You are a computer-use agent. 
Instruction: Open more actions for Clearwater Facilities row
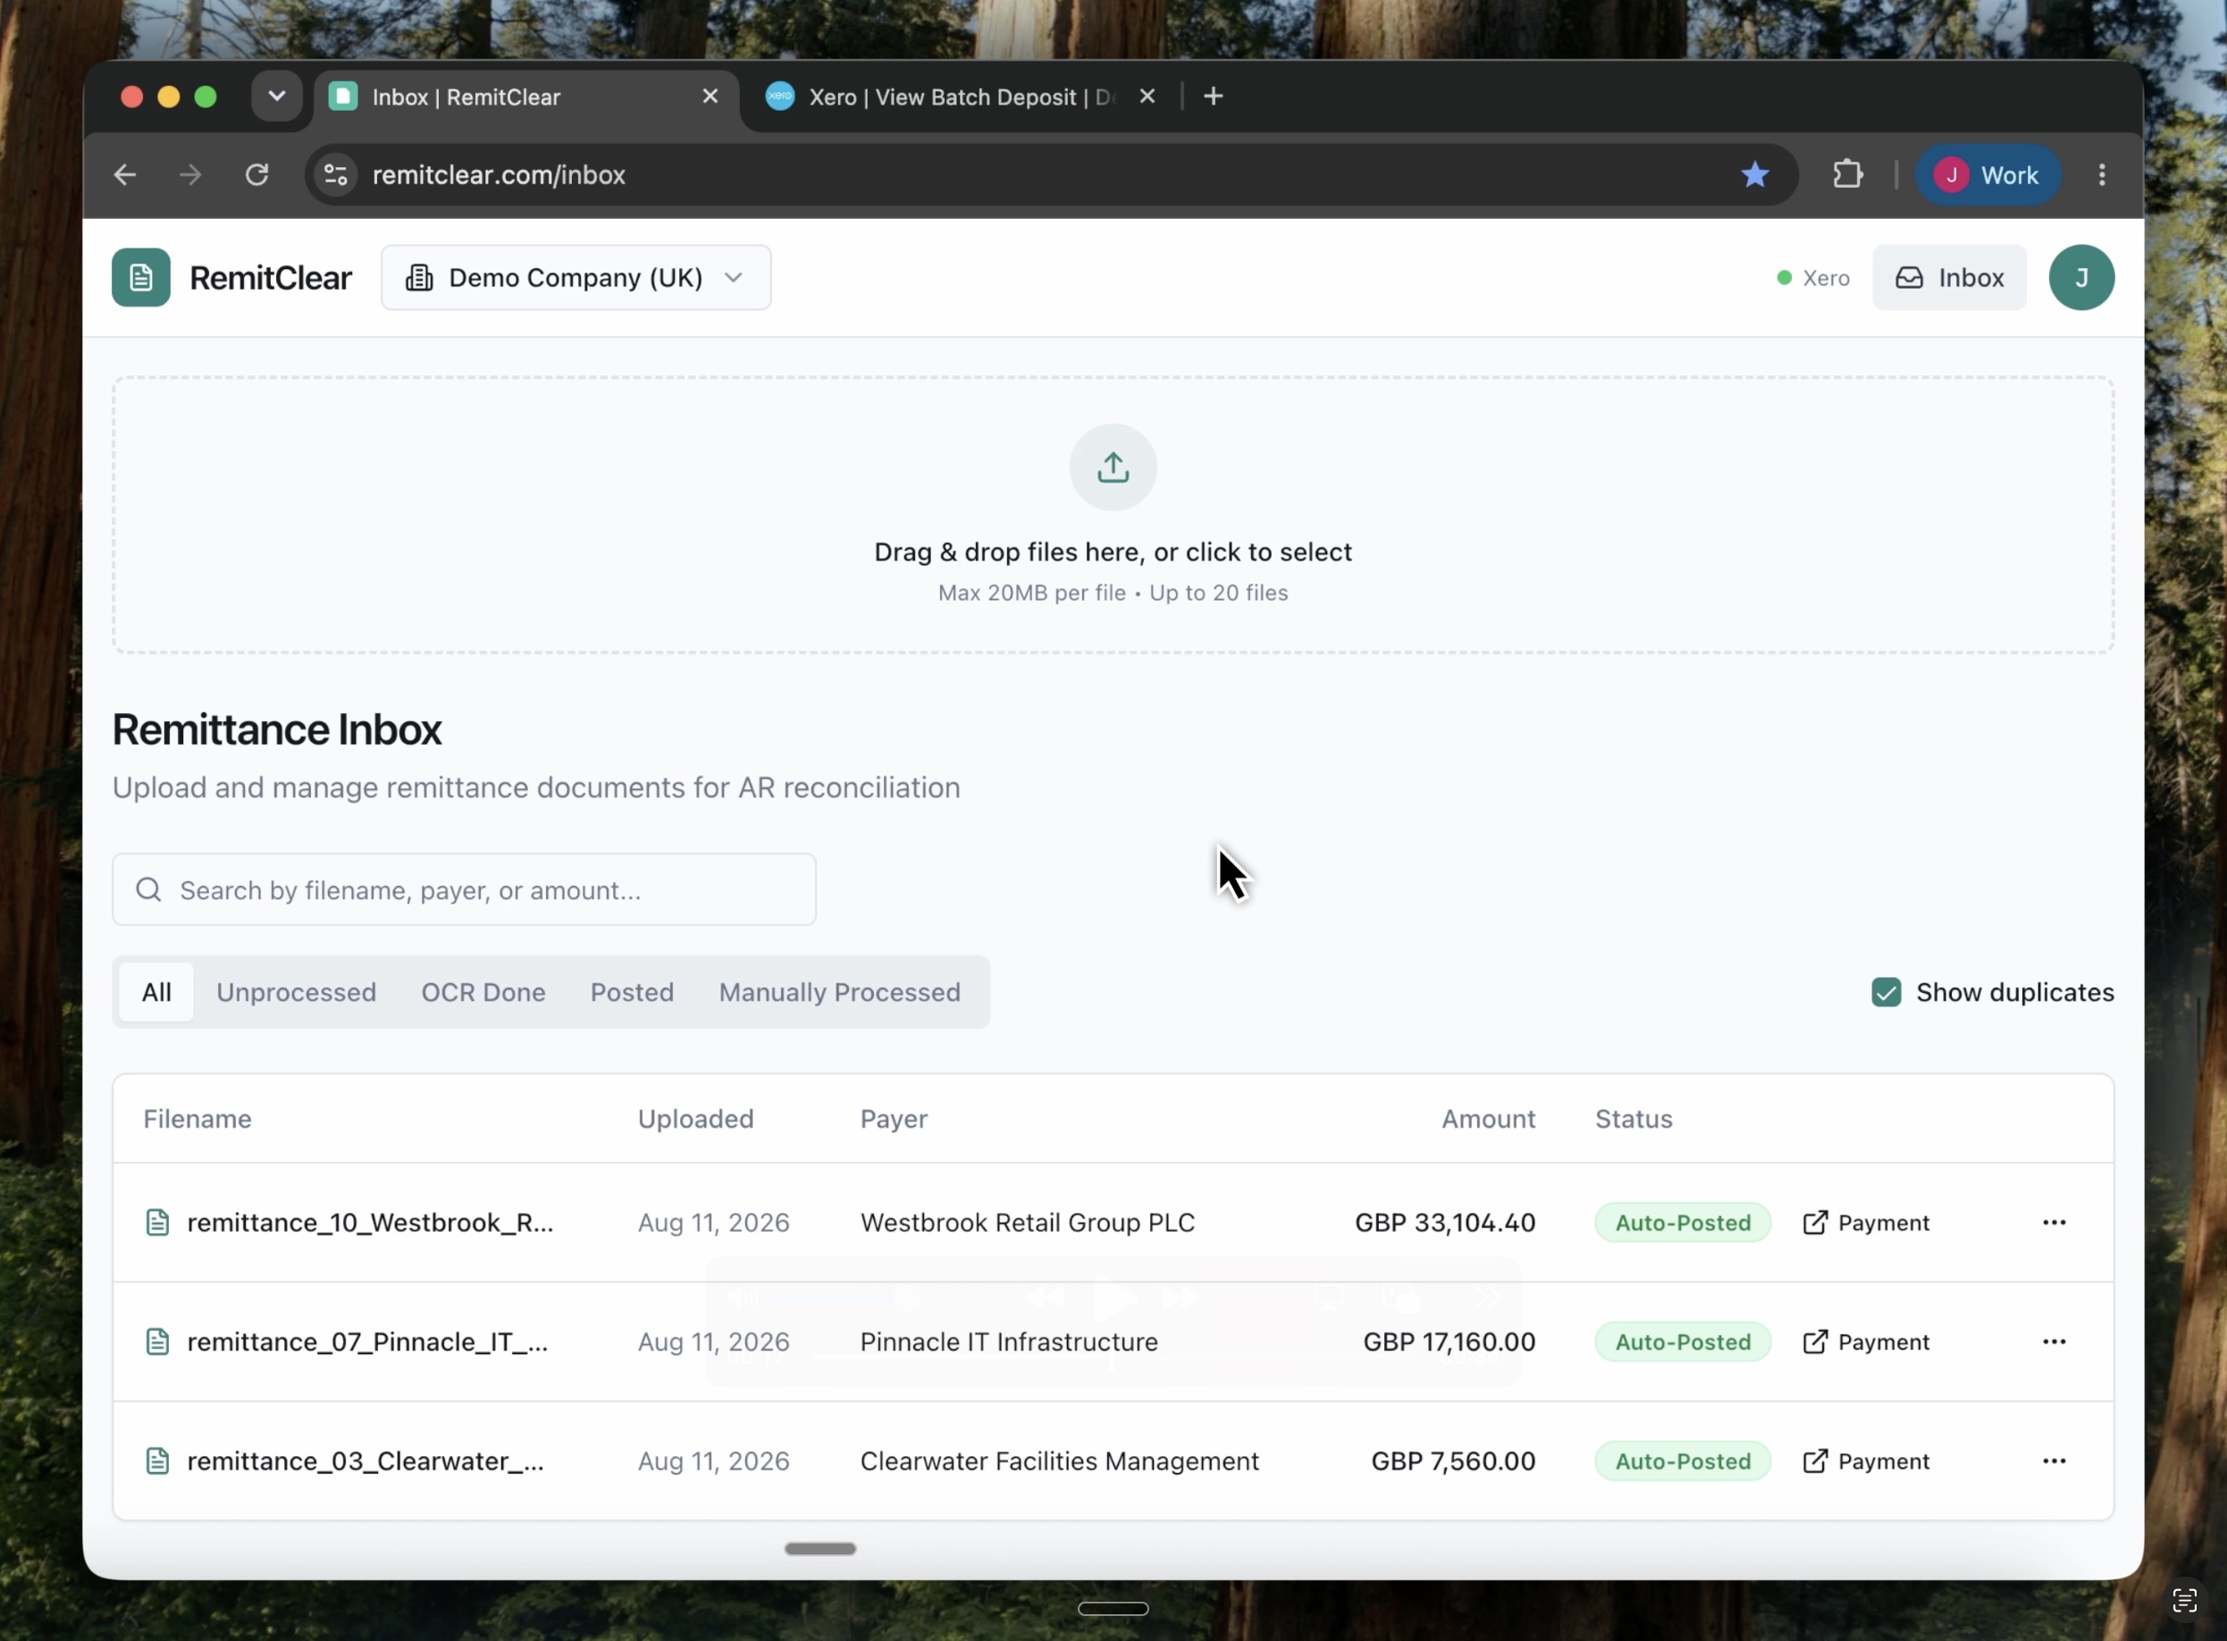point(2055,1461)
